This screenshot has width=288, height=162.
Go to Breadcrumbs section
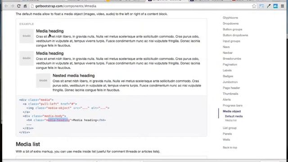pos(232,58)
